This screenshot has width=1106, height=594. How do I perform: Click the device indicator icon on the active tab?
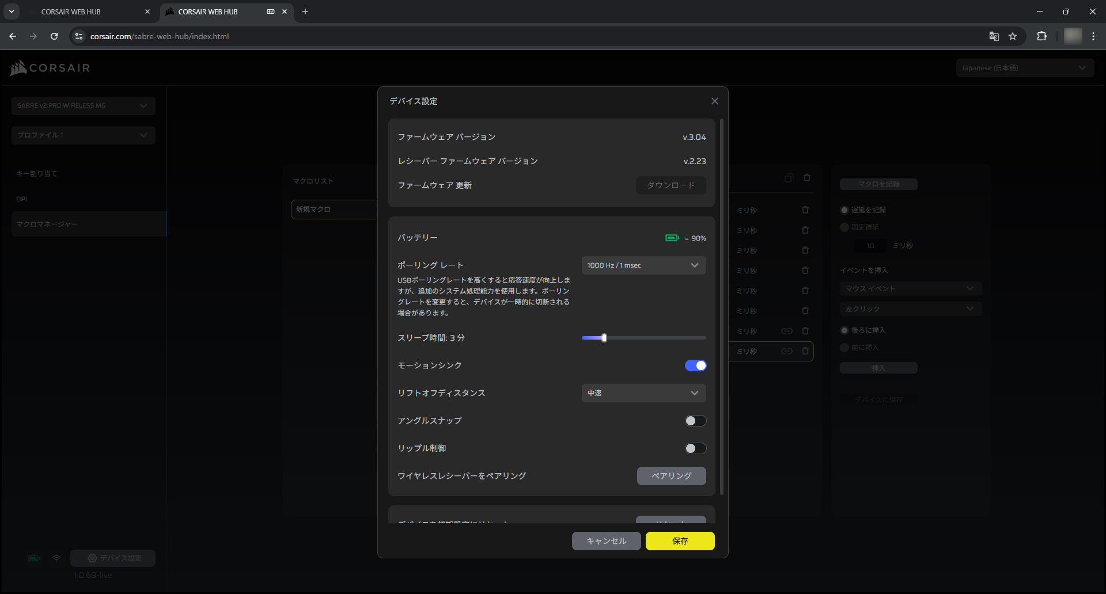271,12
